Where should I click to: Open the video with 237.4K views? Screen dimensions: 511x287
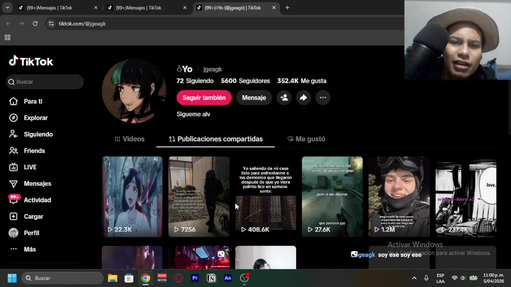[x=466, y=197]
